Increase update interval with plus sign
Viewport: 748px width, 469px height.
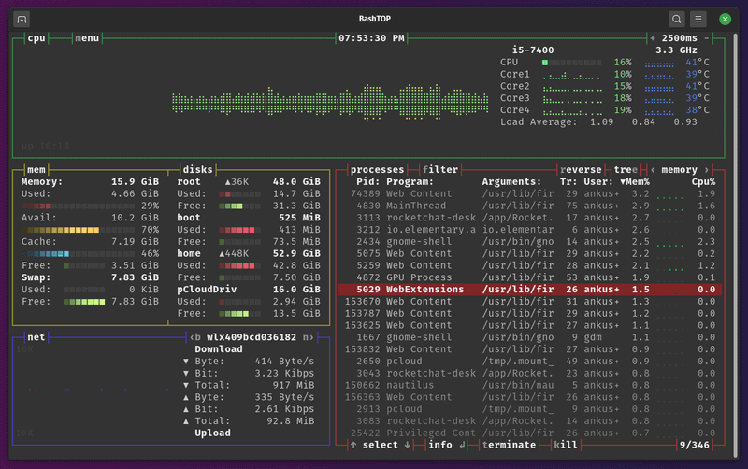point(652,38)
